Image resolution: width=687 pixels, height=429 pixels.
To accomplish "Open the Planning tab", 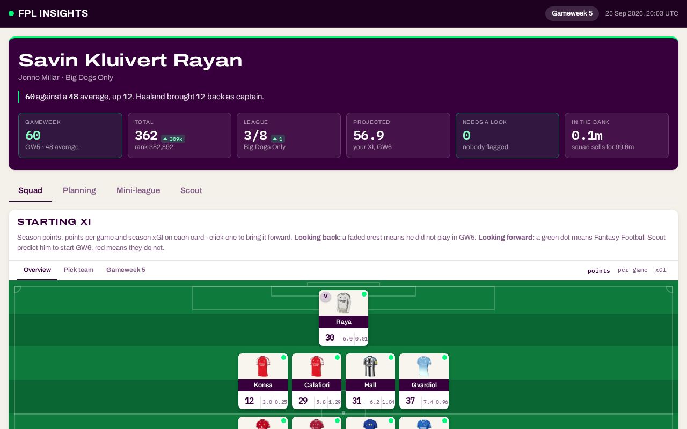I will (x=79, y=190).
